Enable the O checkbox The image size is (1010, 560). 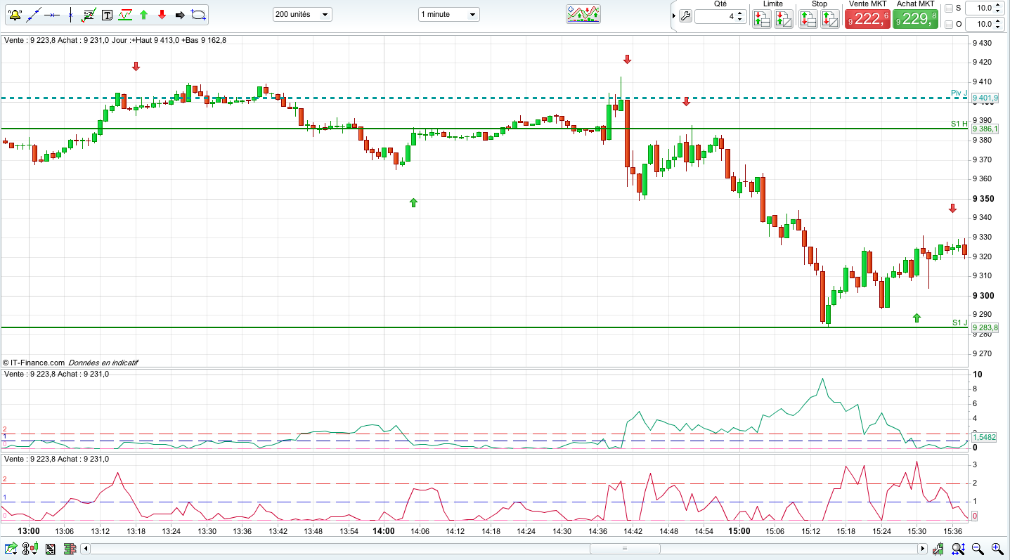[x=949, y=25]
